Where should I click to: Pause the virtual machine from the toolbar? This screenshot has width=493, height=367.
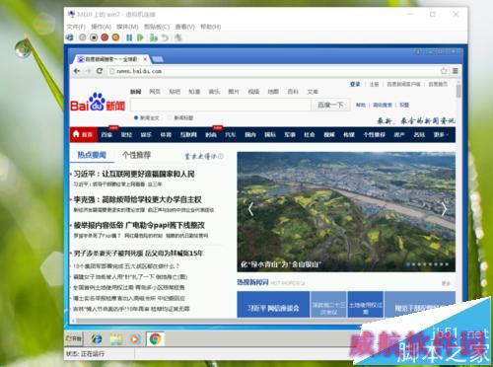[129, 37]
